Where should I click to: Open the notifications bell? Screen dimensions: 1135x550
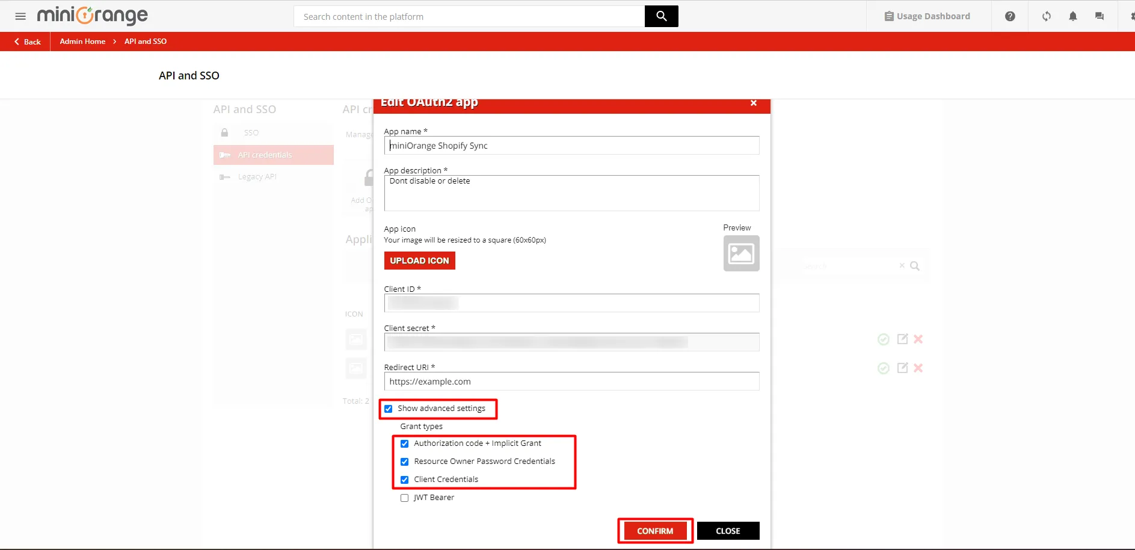[x=1073, y=16]
